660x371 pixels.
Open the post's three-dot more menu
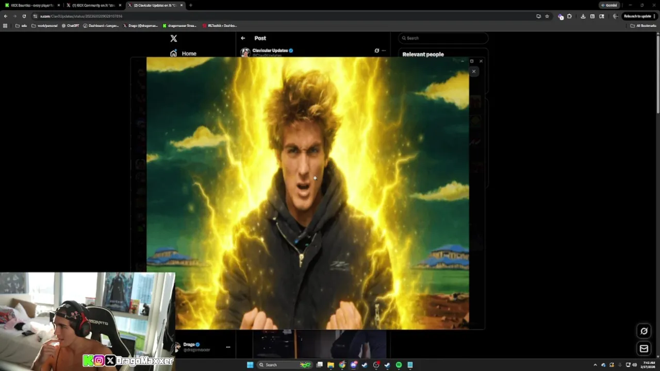384,50
